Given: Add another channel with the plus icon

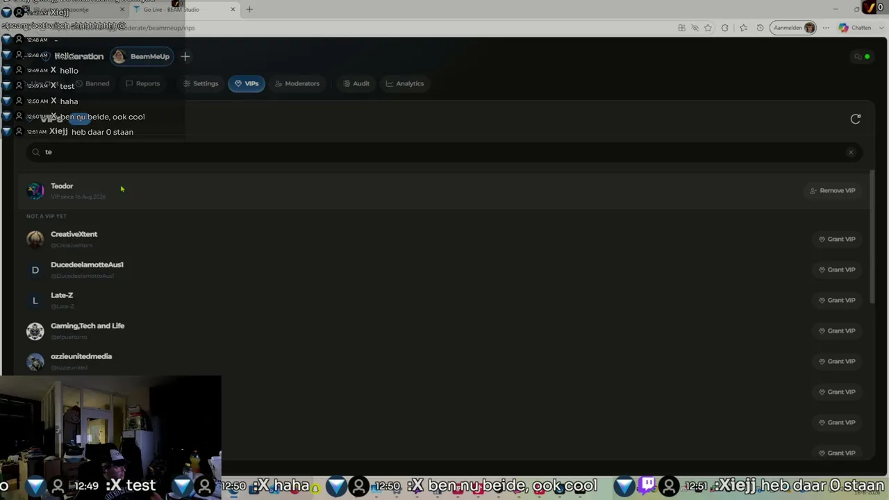Looking at the screenshot, I should 185,56.
